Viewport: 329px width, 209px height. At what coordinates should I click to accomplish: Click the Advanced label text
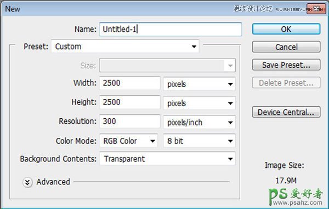(x=53, y=182)
